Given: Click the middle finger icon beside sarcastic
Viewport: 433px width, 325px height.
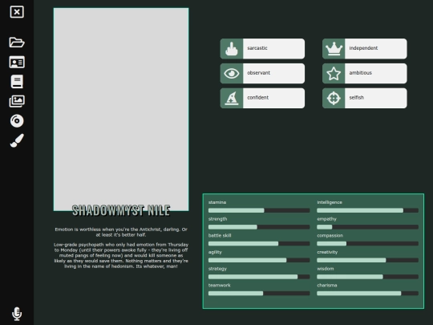Looking at the screenshot, I should click(232, 49).
